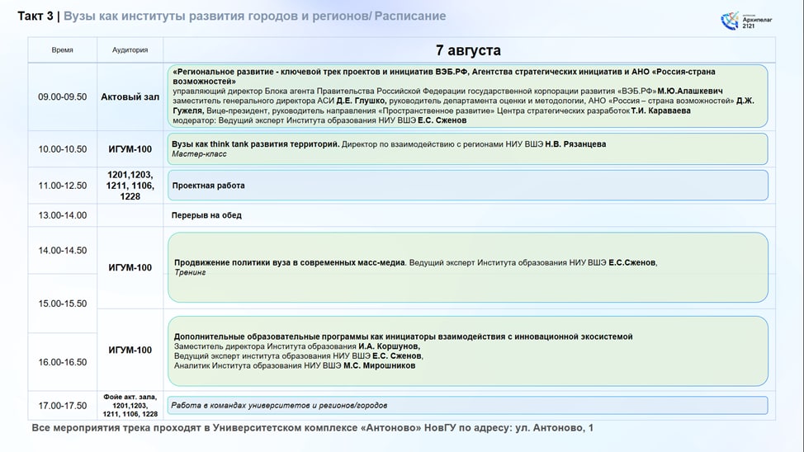Select the 11.00-12.50 time cell

pos(62,186)
